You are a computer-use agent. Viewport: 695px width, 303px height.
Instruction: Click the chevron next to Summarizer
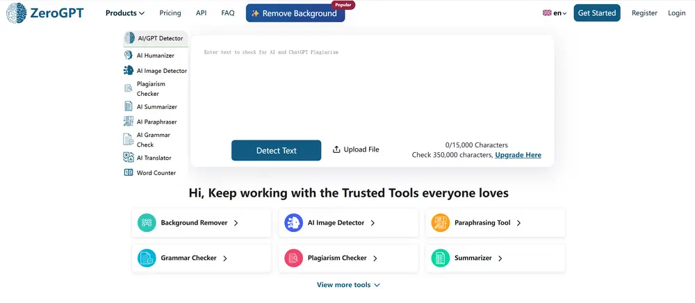click(x=500, y=258)
